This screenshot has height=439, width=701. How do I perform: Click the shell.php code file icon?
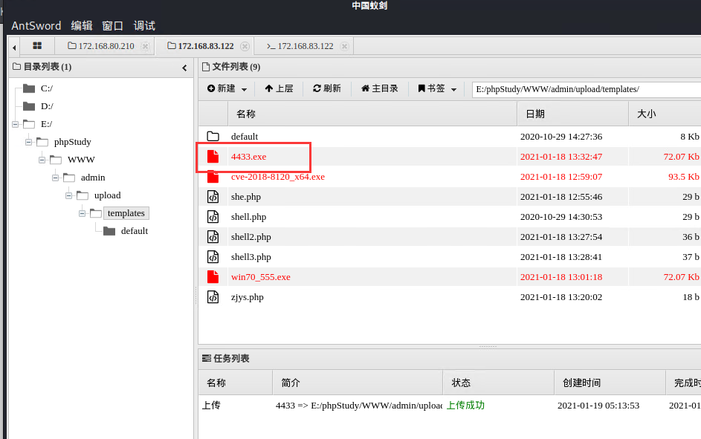tap(213, 217)
